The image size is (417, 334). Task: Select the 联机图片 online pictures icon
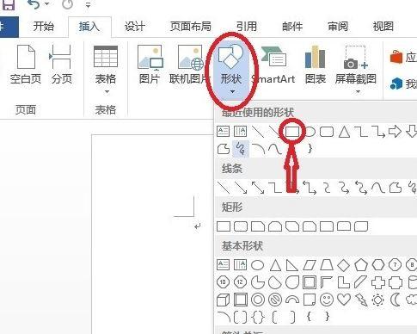189,65
